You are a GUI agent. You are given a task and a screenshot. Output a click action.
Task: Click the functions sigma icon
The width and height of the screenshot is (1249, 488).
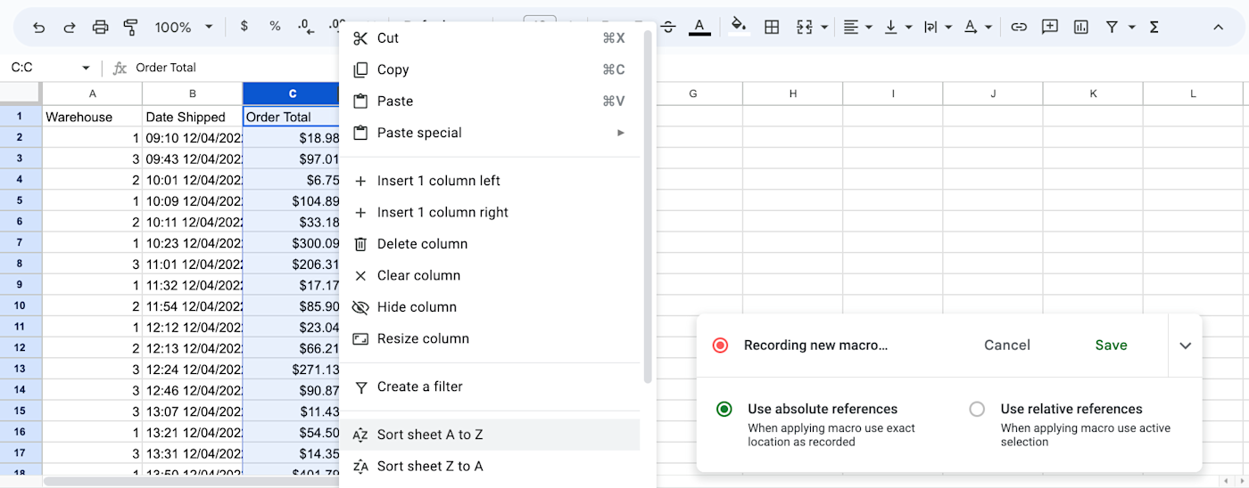pyautogui.click(x=1154, y=27)
